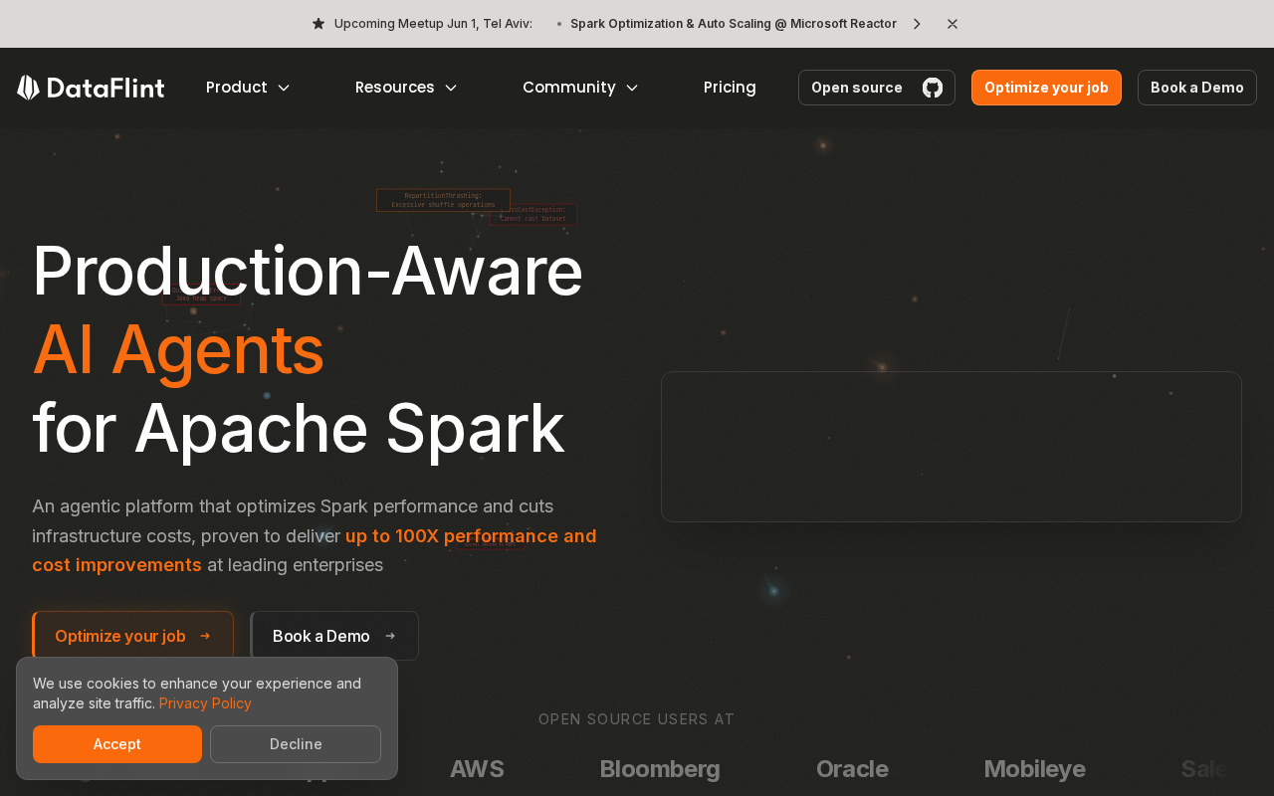Click the DataFlint logo

[x=91, y=88]
